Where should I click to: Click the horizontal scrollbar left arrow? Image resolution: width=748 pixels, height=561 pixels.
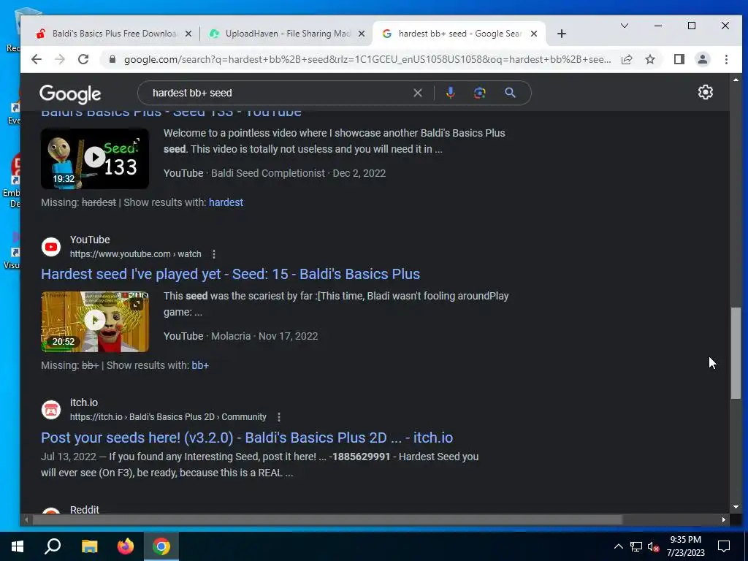pos(26,519)
